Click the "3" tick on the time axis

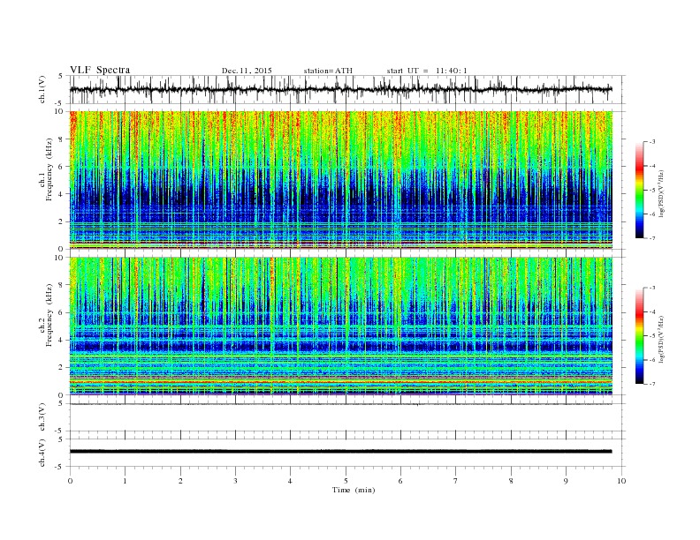(235, 481)
